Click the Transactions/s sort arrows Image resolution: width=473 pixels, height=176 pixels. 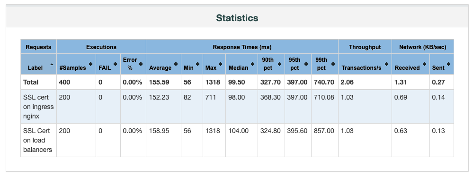tap(387, 64)
